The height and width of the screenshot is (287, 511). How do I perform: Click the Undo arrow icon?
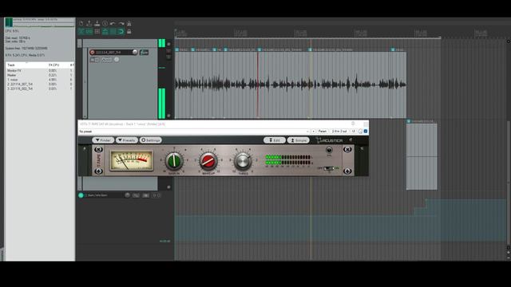[x=113, y=23]
